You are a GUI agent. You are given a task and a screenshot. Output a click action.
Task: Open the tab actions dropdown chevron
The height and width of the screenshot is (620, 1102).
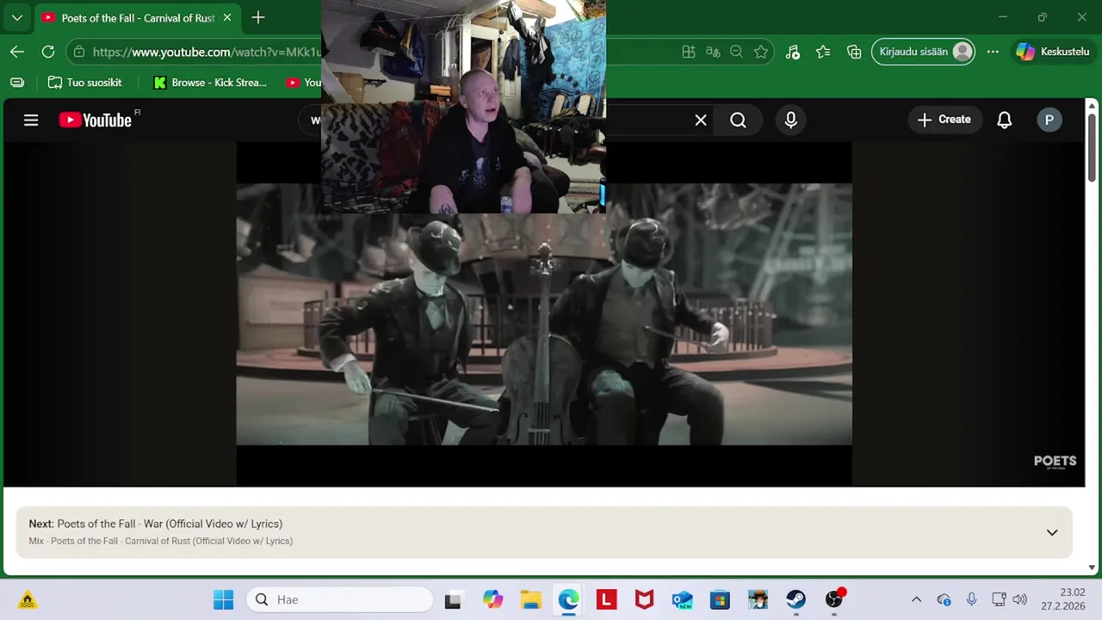point(17,17)
